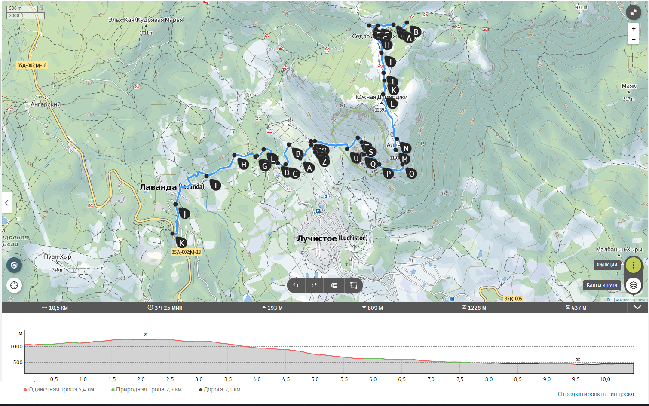This screenshot has height=406, width=649.
Task: Collapse the elevation profile panel chevron
Action: click(x=637, y=308)
